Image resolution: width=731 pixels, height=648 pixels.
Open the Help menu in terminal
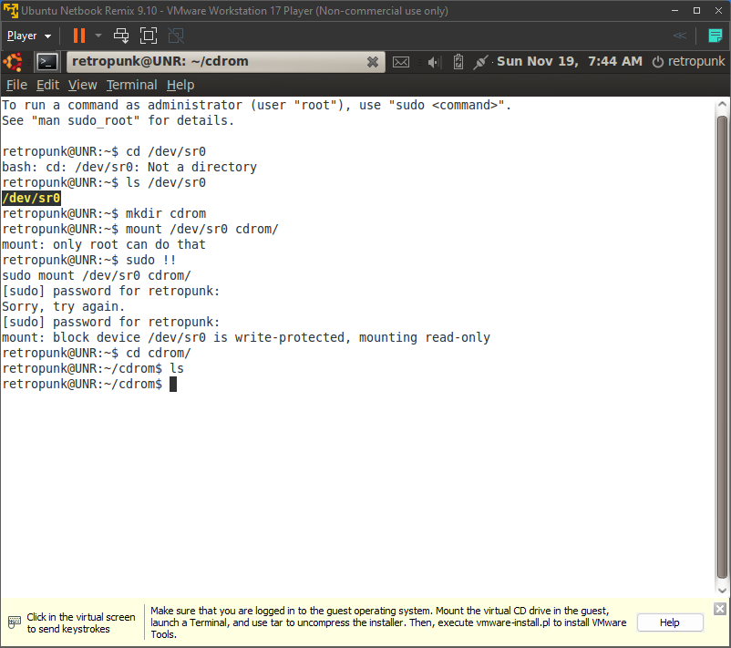click(180, 85)
